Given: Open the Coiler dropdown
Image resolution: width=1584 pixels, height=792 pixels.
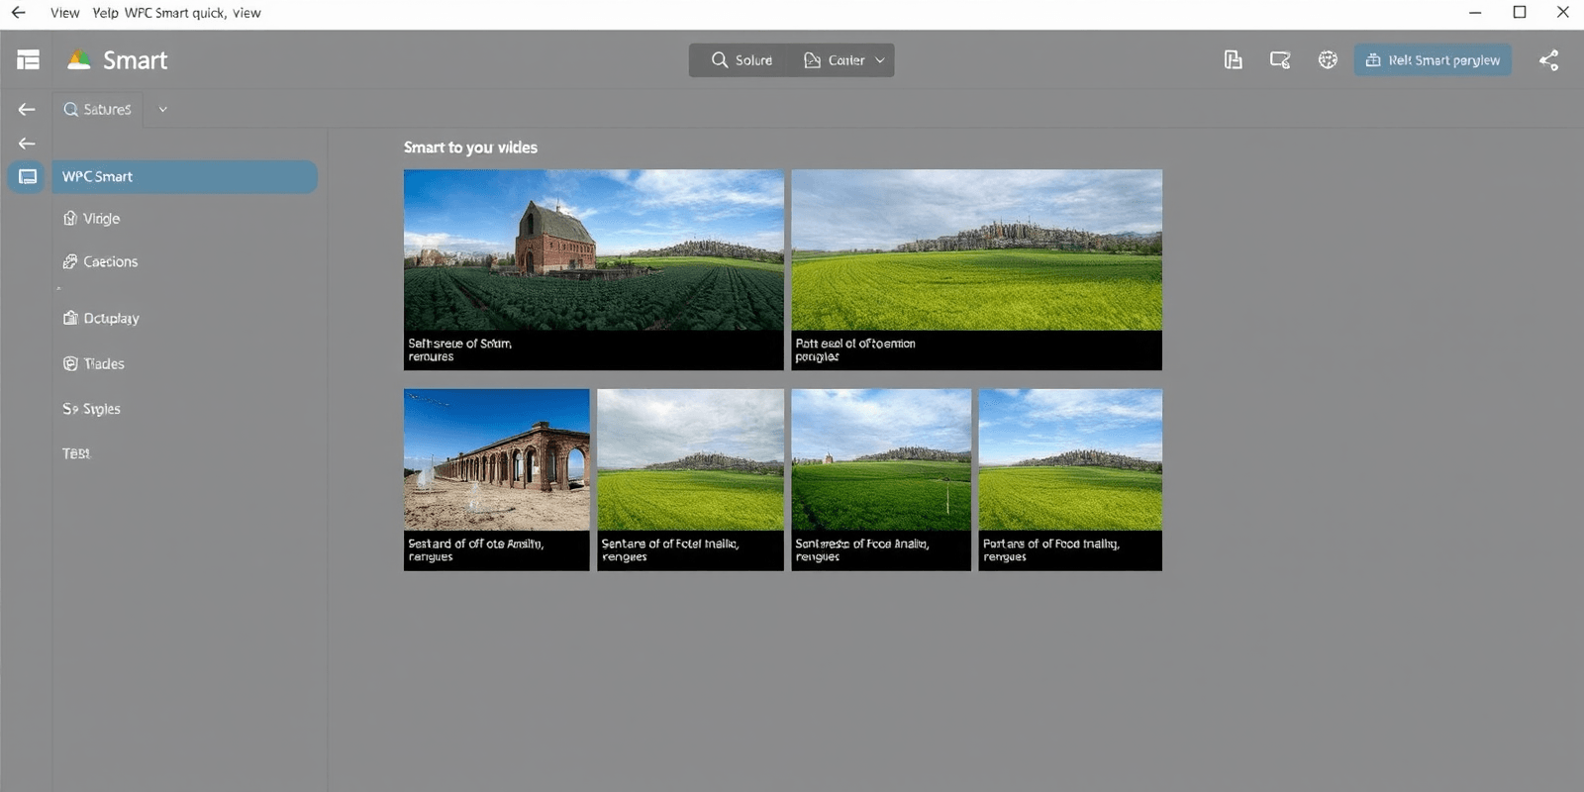Looking at the screenshot, I should point(844,60).
